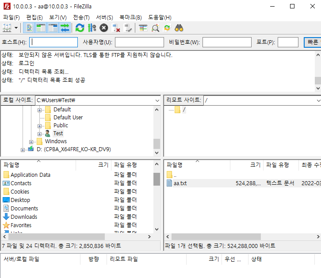The width and height of the screenshot is (321, 278).
Task: Expand the Default folder in local tree
Action: (x=39, y=110)
